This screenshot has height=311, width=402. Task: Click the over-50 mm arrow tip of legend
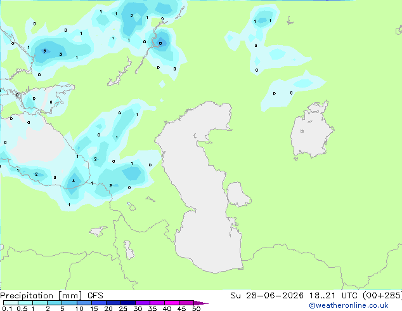click(201, 303)
